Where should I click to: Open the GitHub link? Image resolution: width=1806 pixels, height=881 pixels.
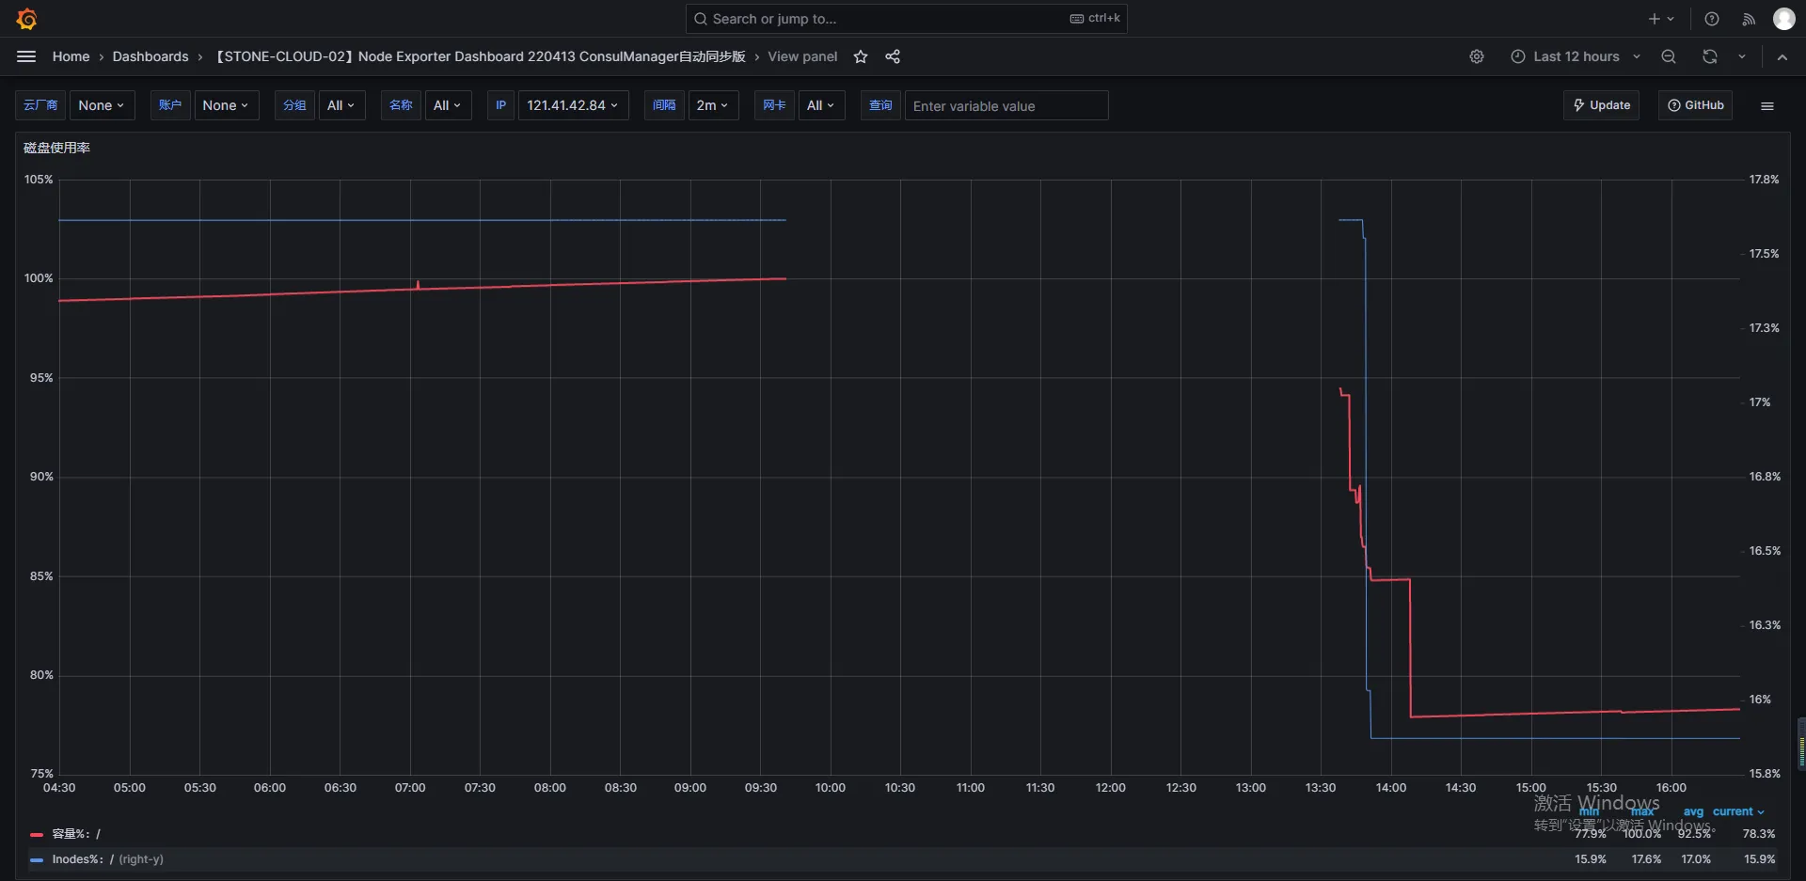[x=1695, y=105]
